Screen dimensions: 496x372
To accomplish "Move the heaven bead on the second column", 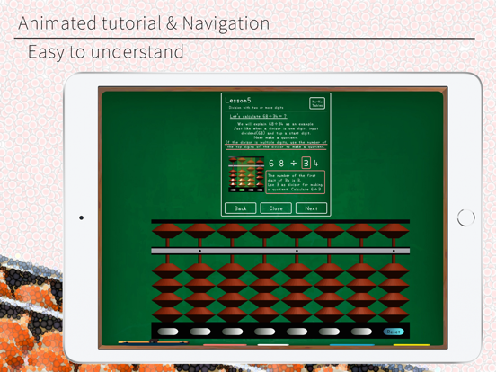I will tap(199, 231).
